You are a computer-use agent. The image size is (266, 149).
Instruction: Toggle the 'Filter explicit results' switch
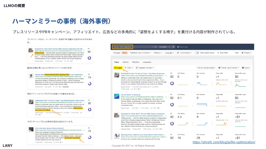click(x=196, y=52)
